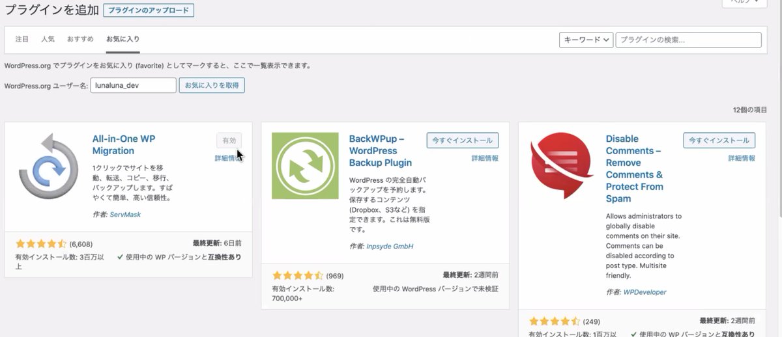This screenshot has height=337, width=782.
Task: Switch to the 人気 tab
Action: point(48,39)
